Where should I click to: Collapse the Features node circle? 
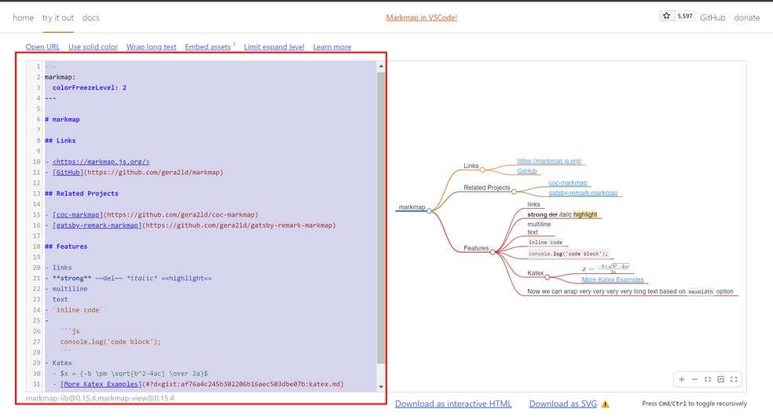coord(493,252)
